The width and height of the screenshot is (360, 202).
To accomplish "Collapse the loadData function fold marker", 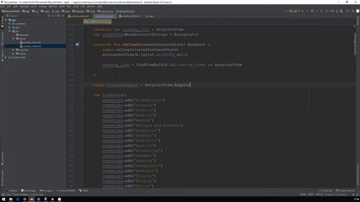I will click(83, 95).
